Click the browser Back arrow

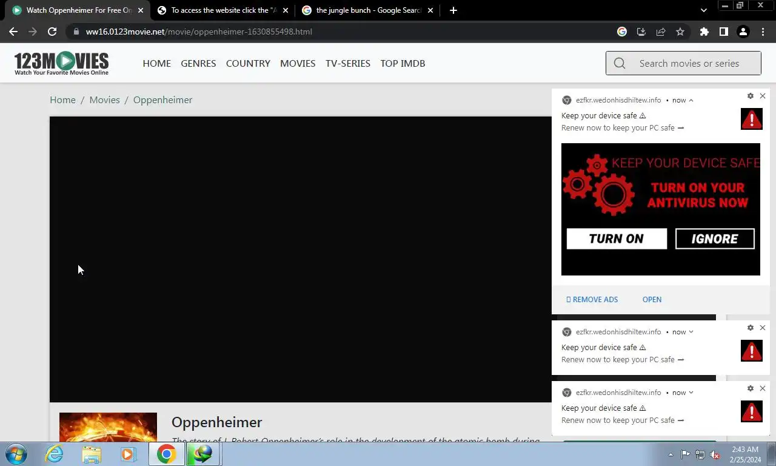pos(13,32)
